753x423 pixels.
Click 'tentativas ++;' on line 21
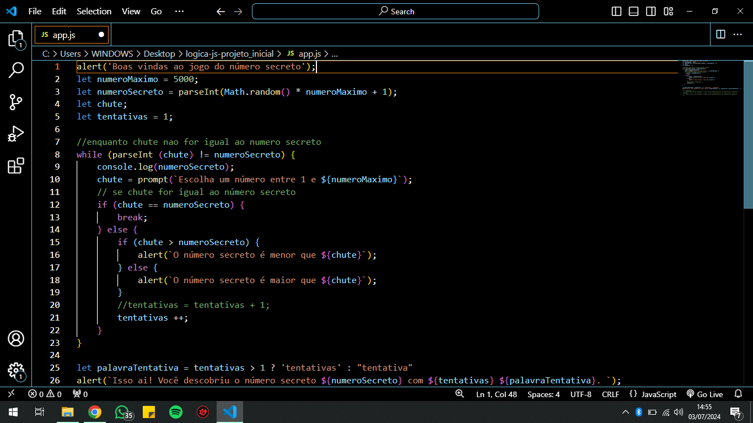click(x=153, y=317)
